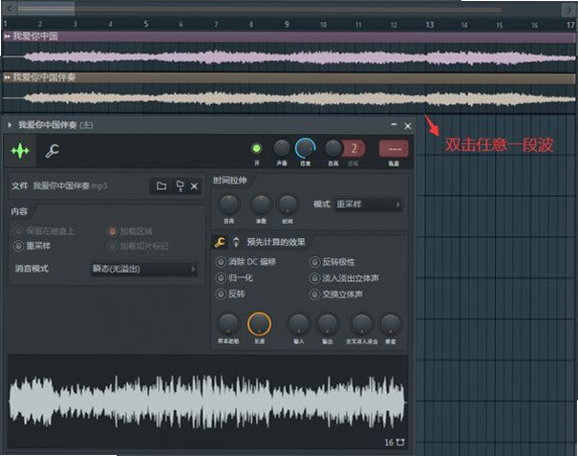The height and width of the screenshot is (456, 578).
Task: Close the channel settings window
Action: (408, 126)
